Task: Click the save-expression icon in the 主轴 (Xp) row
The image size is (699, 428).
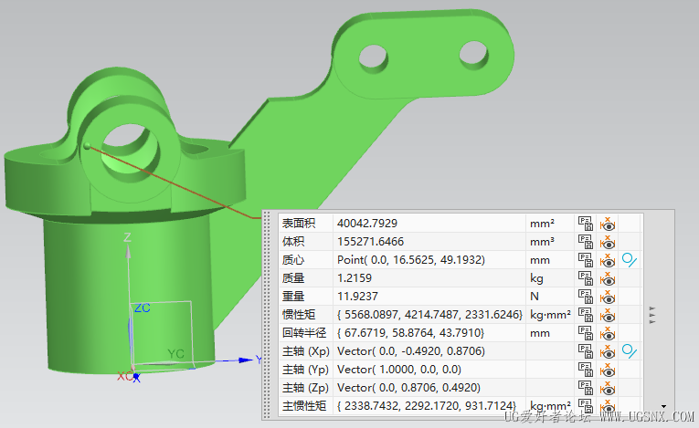Action: [586, 351]
